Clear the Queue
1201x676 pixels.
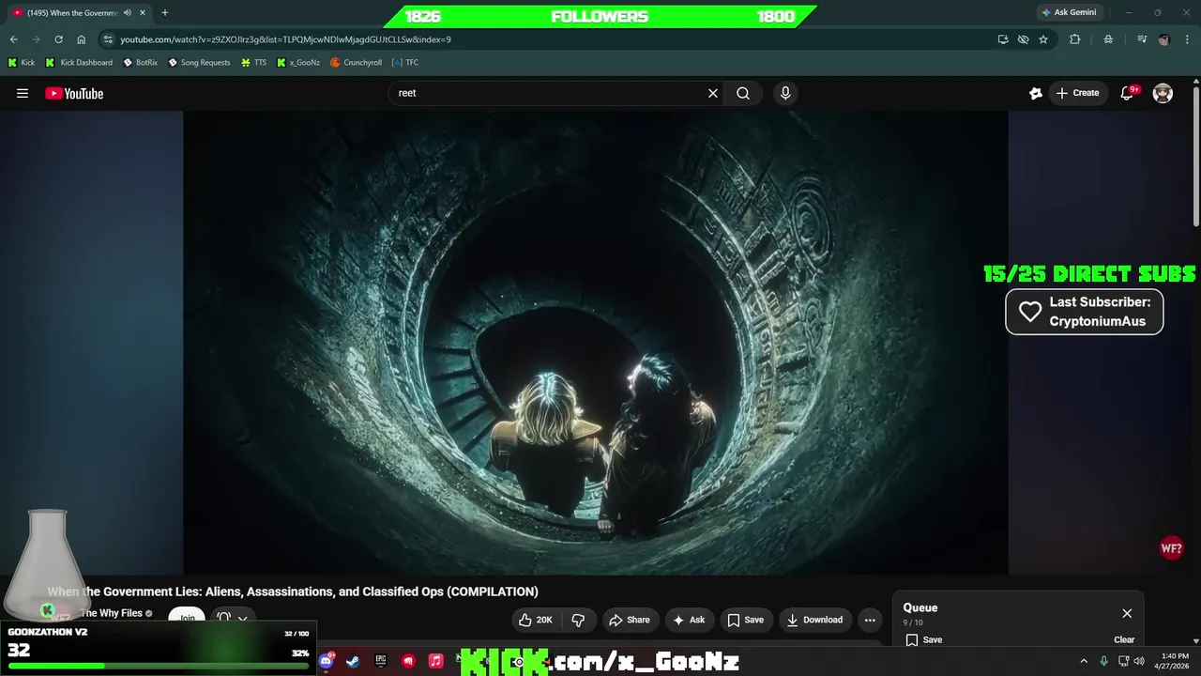tap(1124, 639)
